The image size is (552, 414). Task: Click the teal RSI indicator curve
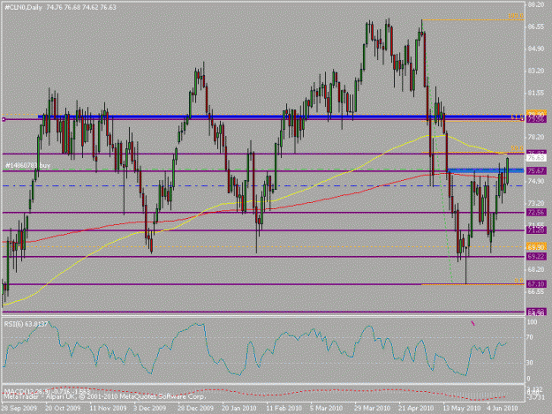click(253, 348)
